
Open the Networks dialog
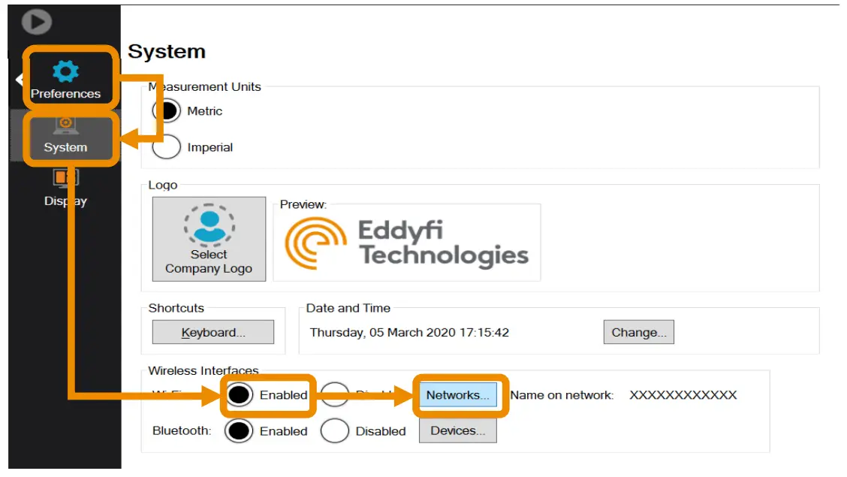point(457,394)
